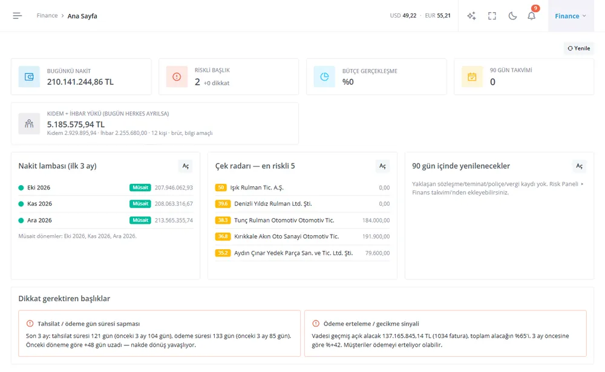Click the Kıdem + İhbar people icon
Screen dimensions: 605x372
29,123
